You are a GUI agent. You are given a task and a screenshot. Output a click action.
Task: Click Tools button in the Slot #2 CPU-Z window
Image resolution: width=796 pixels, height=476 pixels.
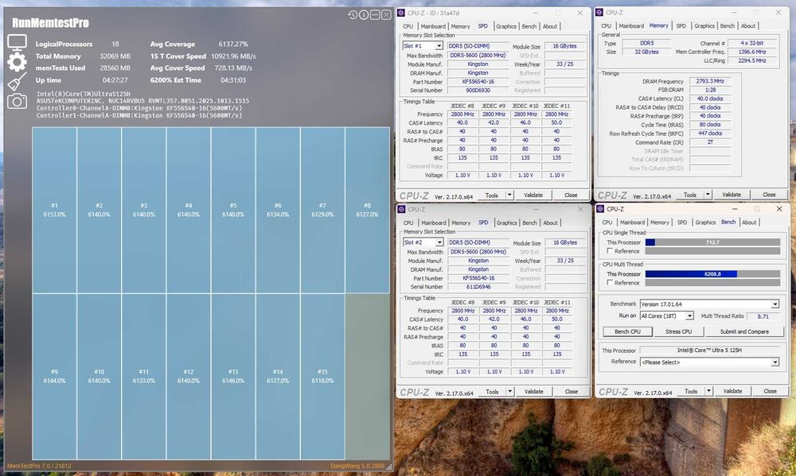492,392
